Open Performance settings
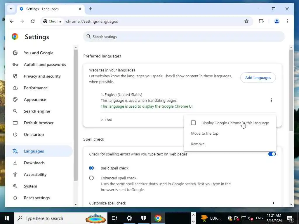Viewport: 299px width, 224px height. point(36,88)
